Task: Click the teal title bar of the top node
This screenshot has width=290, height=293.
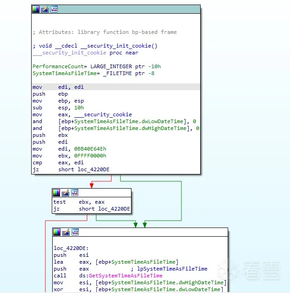Action: tap(116, 9)
